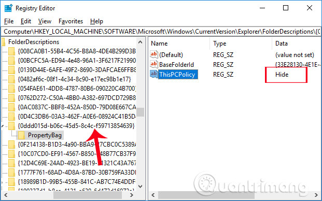Click folder icon of {0ddd015d-b06c-45d5-8c4c-f59713854639}

point(12,125)
